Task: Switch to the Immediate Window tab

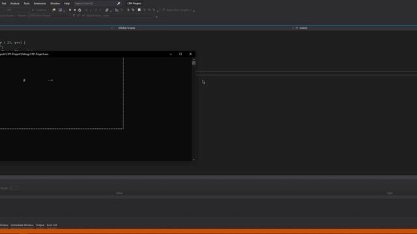Action: [22, 226]
